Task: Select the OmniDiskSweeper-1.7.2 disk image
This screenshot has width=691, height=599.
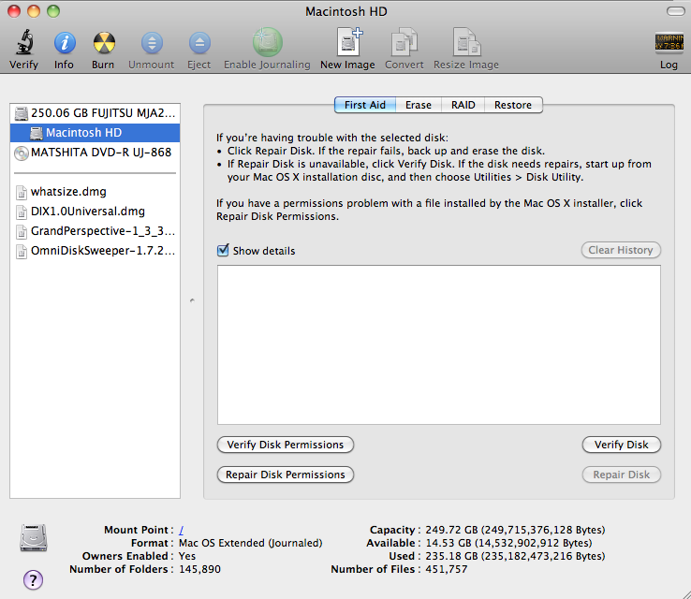Action: click(95, 251)
